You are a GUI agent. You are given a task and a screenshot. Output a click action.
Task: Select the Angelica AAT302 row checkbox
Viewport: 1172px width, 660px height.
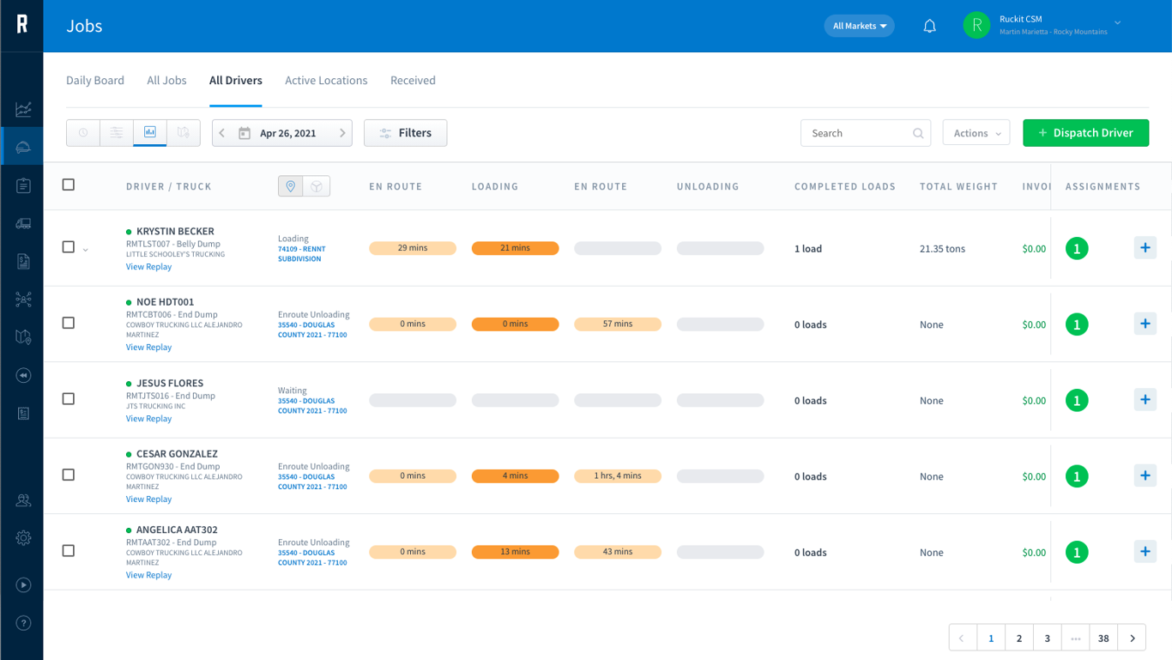(x=69, y=551)
